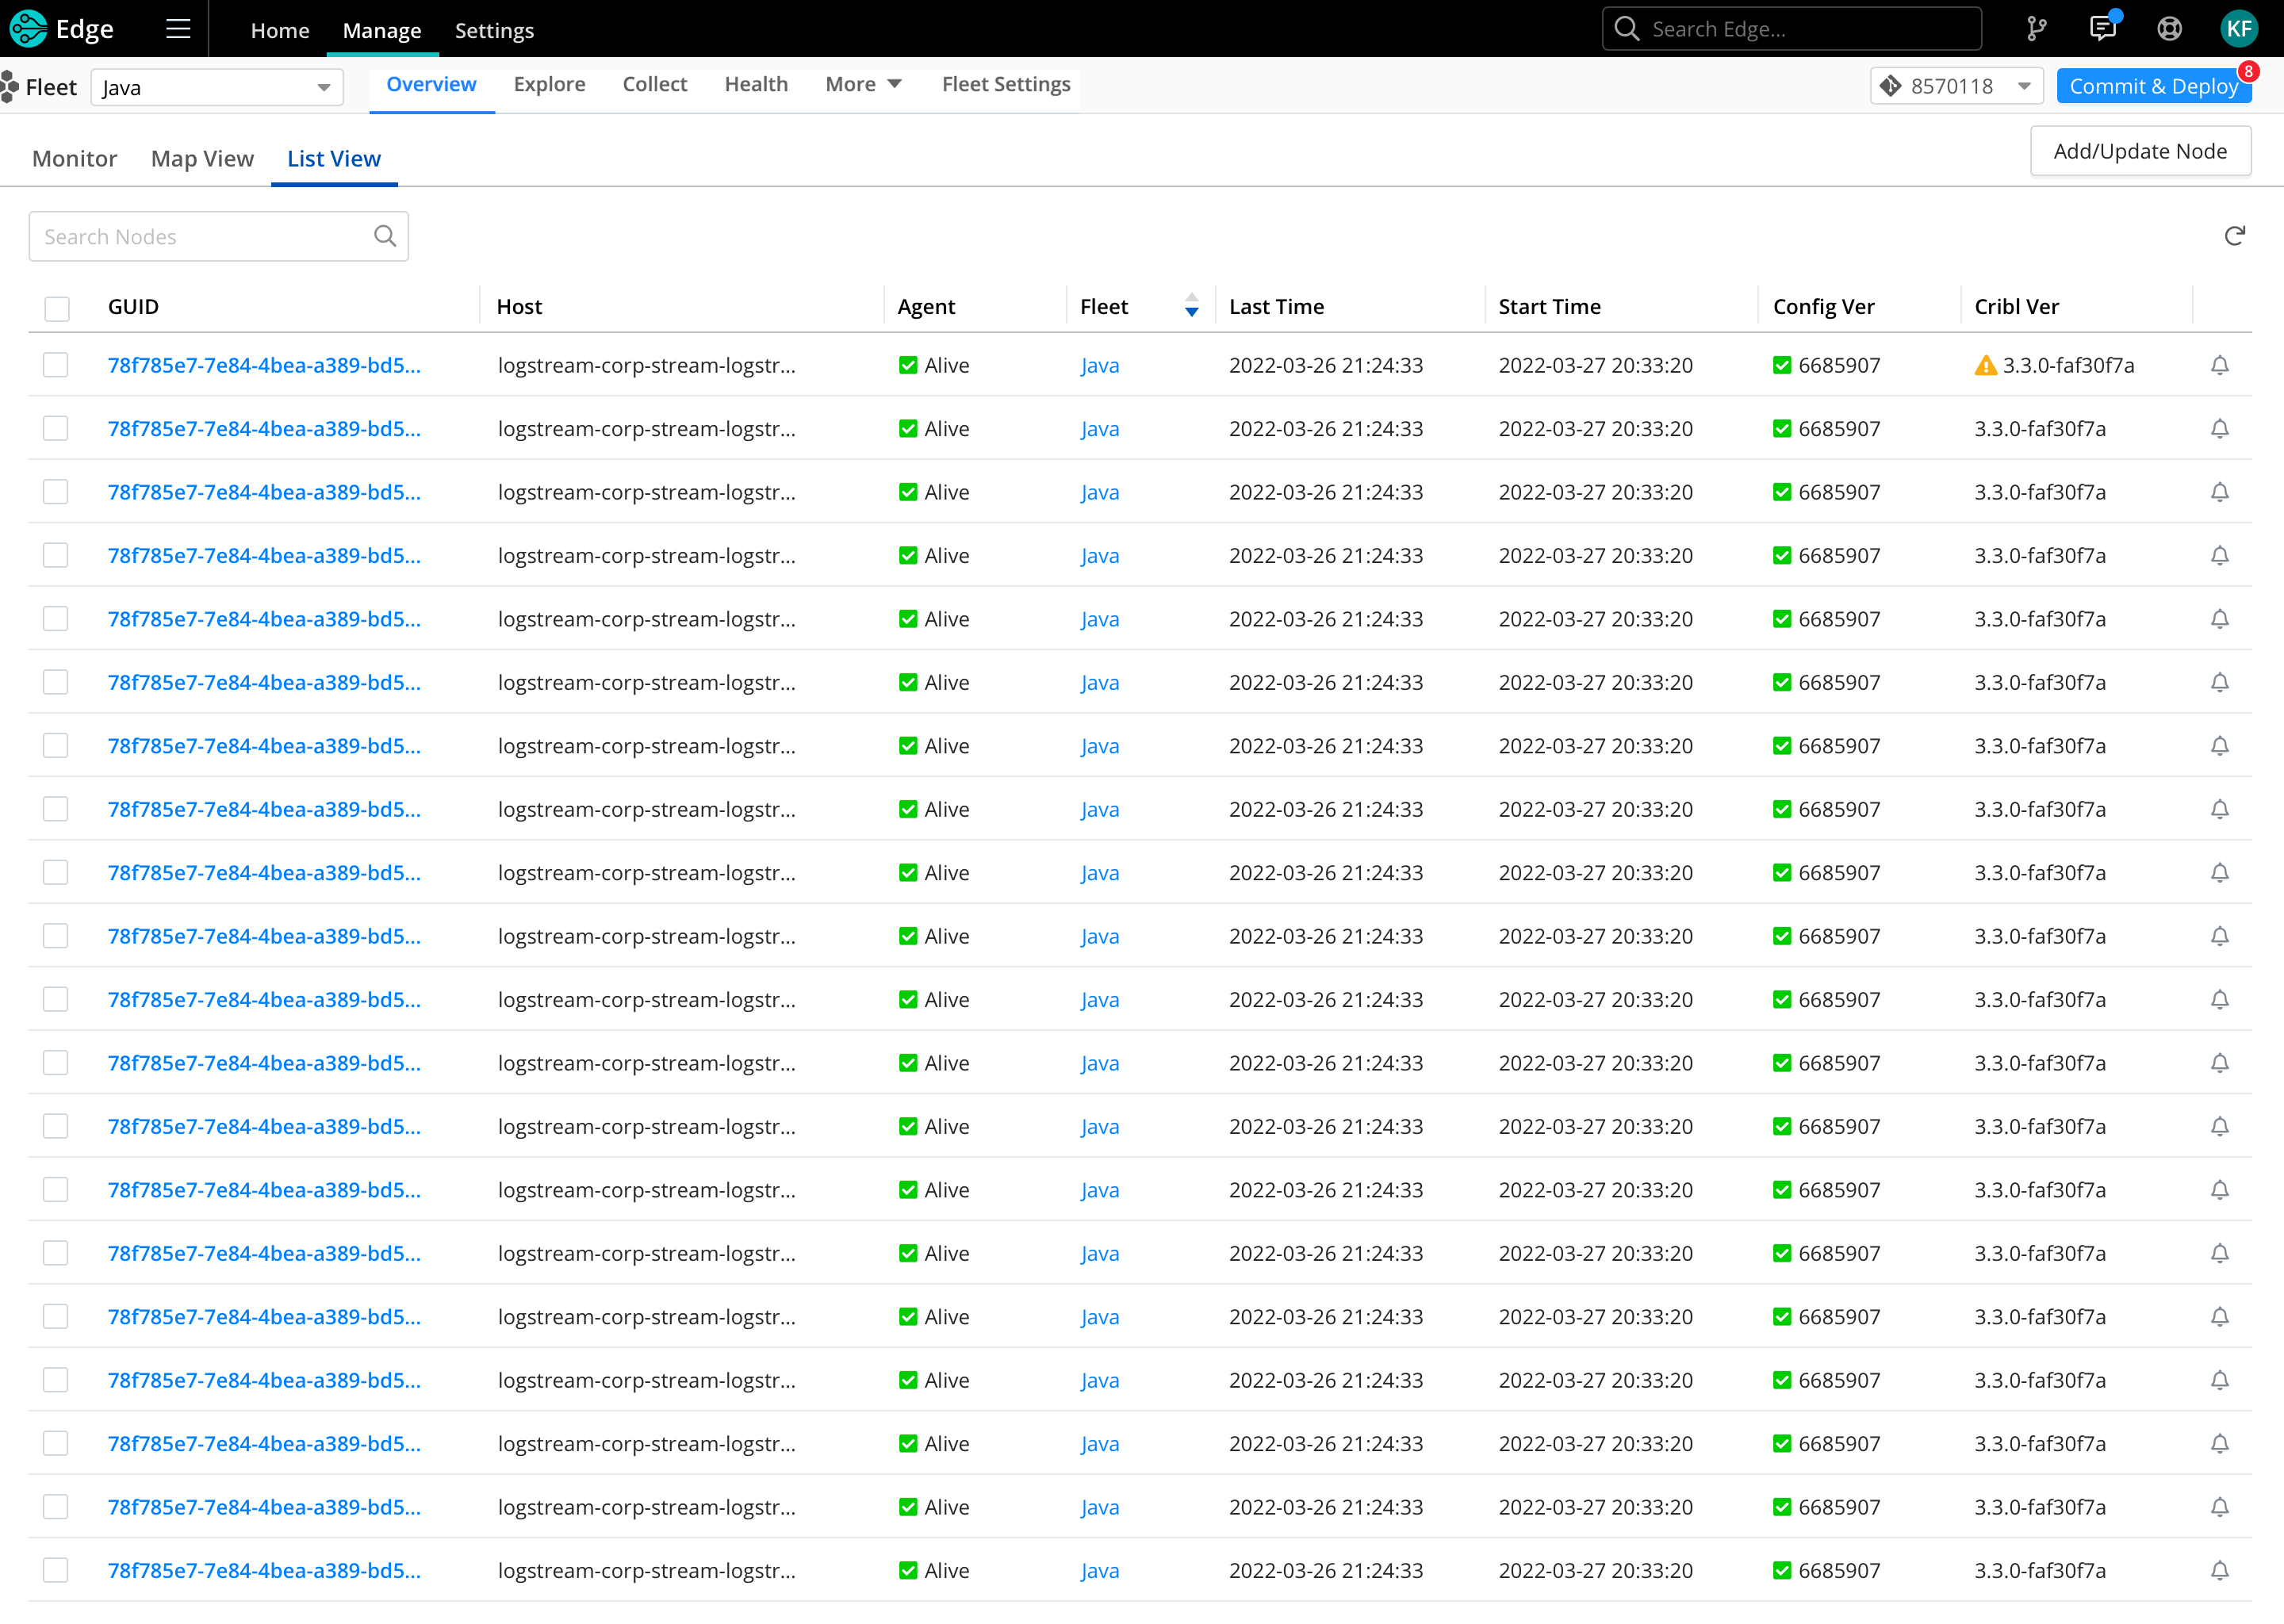Click the bell icon on the first node row

pyautogui.click(x=2220, y=365)
